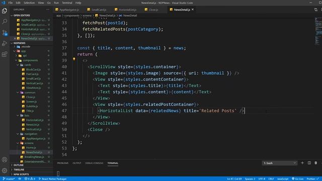Click the Ln 47, Col 69 cursor position

pyautogui.click(x=234, y=179)
